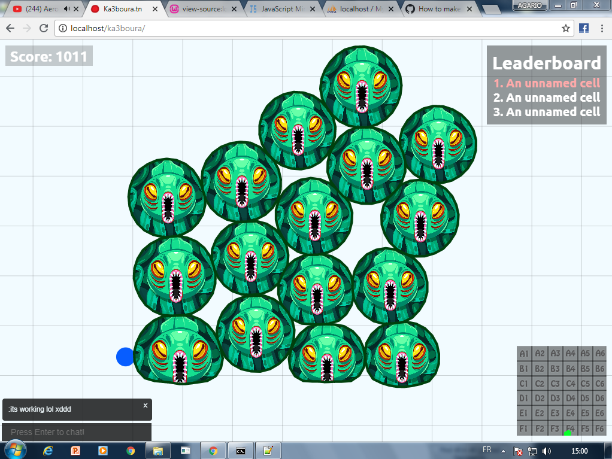This screenshot has height=459, width=612.
Task: Click the AGARIO profile button
Action: [529, 5]
